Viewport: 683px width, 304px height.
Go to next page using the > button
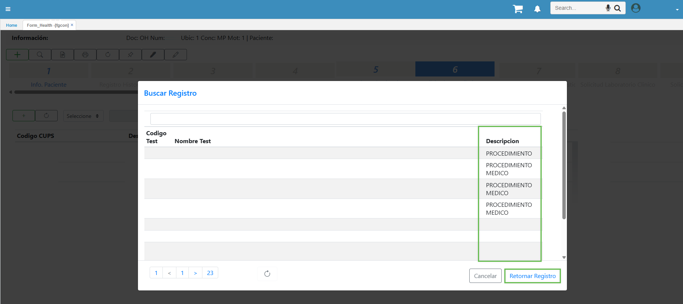point(195,273)
